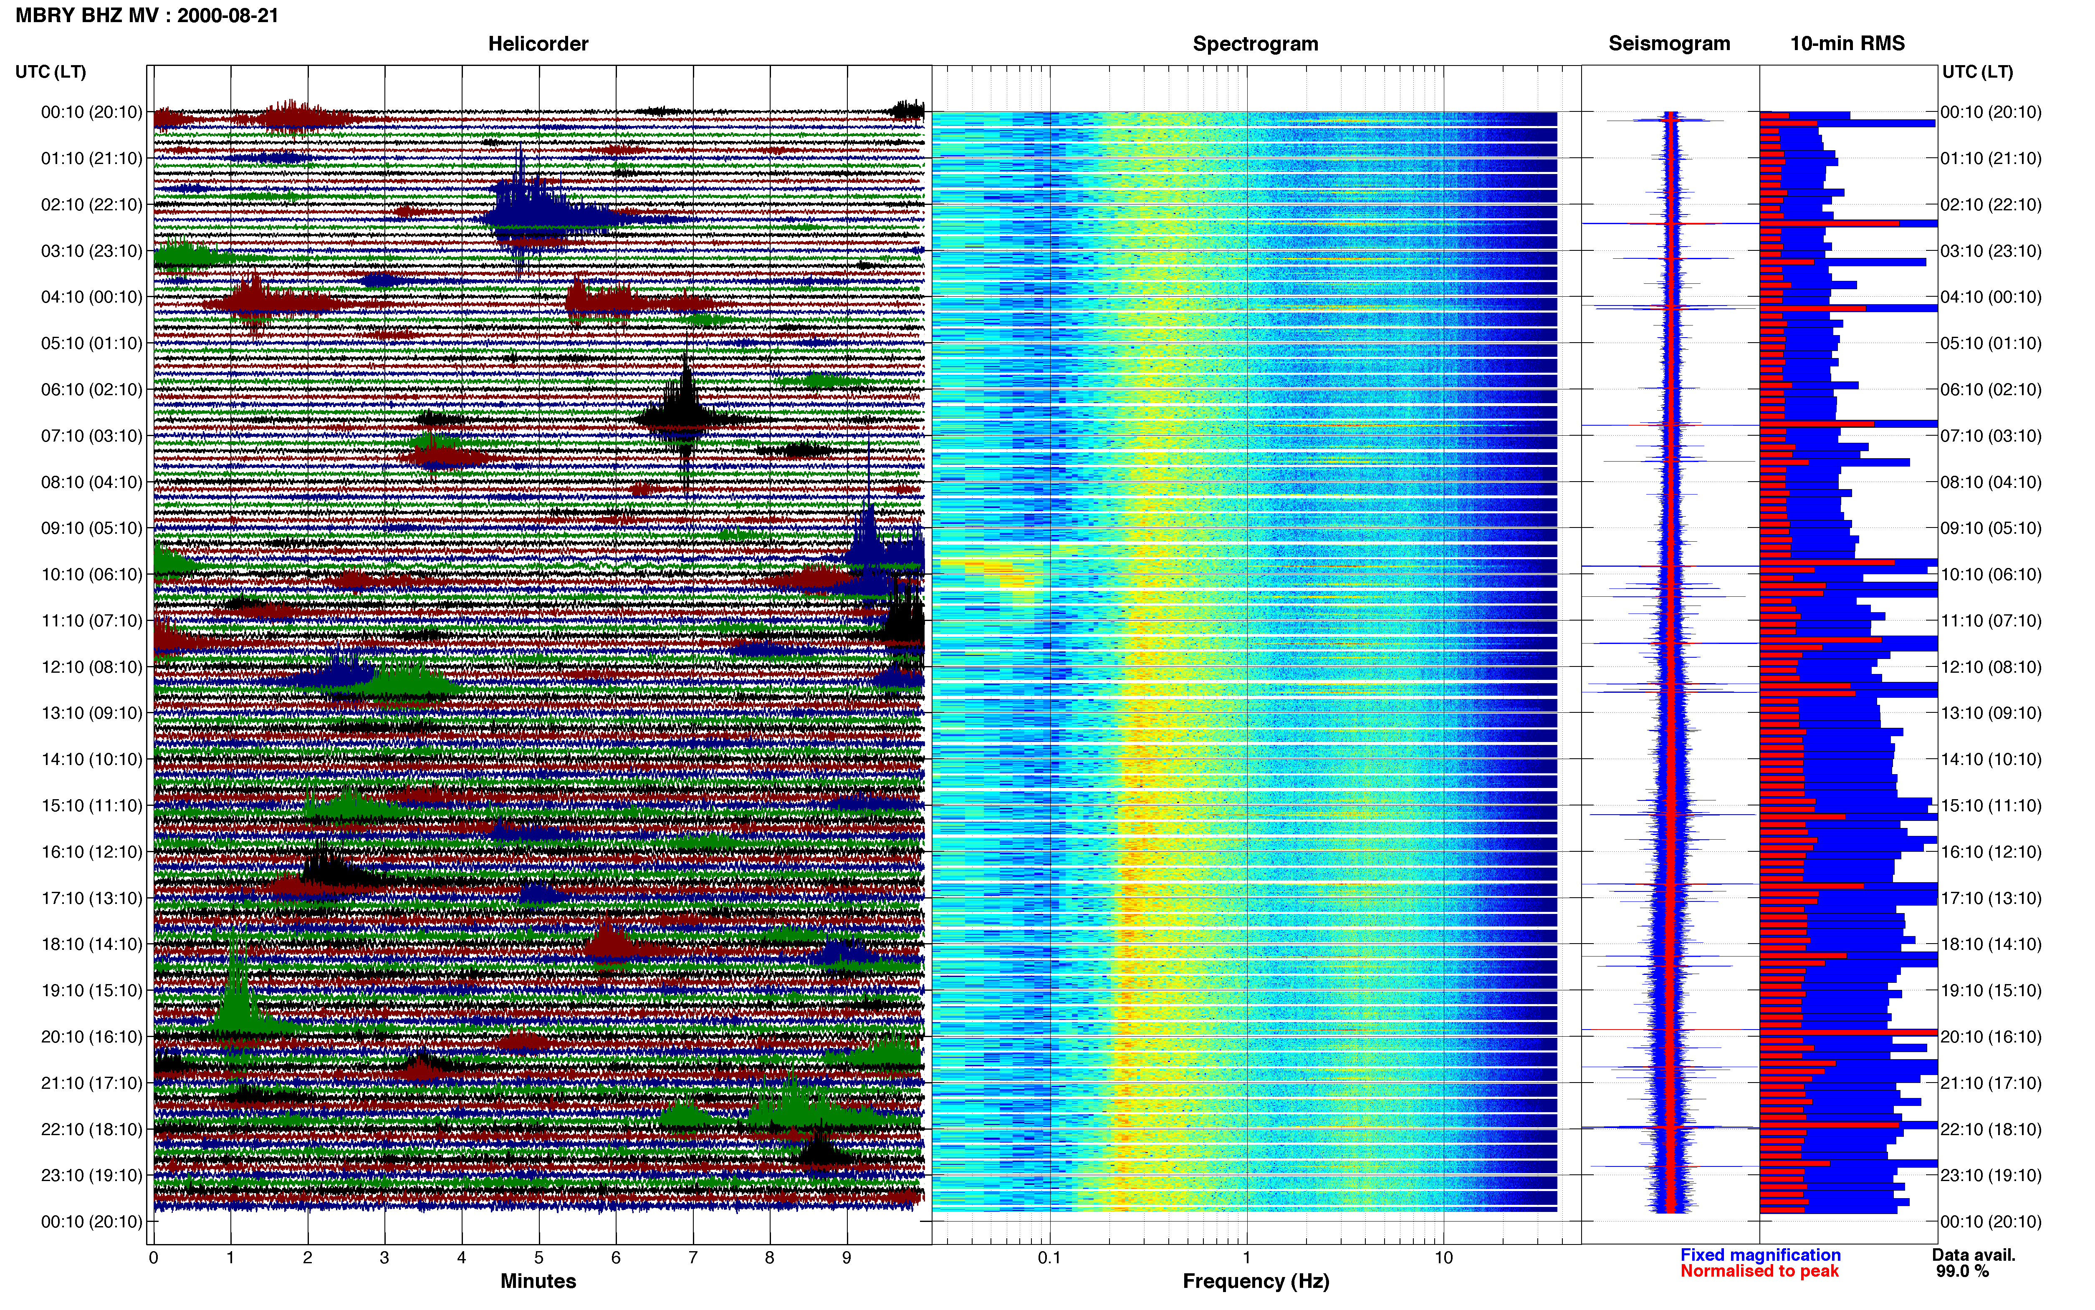The width and height of the screenshot is (2095, 1310).
Task: Click left-axis time label '06:10 (02:10)'
Action: pyautogui.click(x=92, y=390)
